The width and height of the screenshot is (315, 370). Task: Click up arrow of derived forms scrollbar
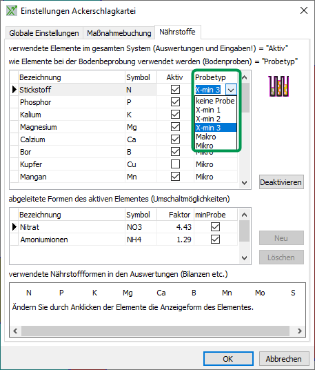click(244, 215)
